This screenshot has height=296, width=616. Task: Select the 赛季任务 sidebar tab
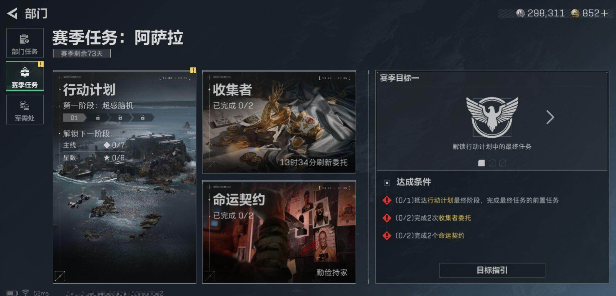[25, 76]
